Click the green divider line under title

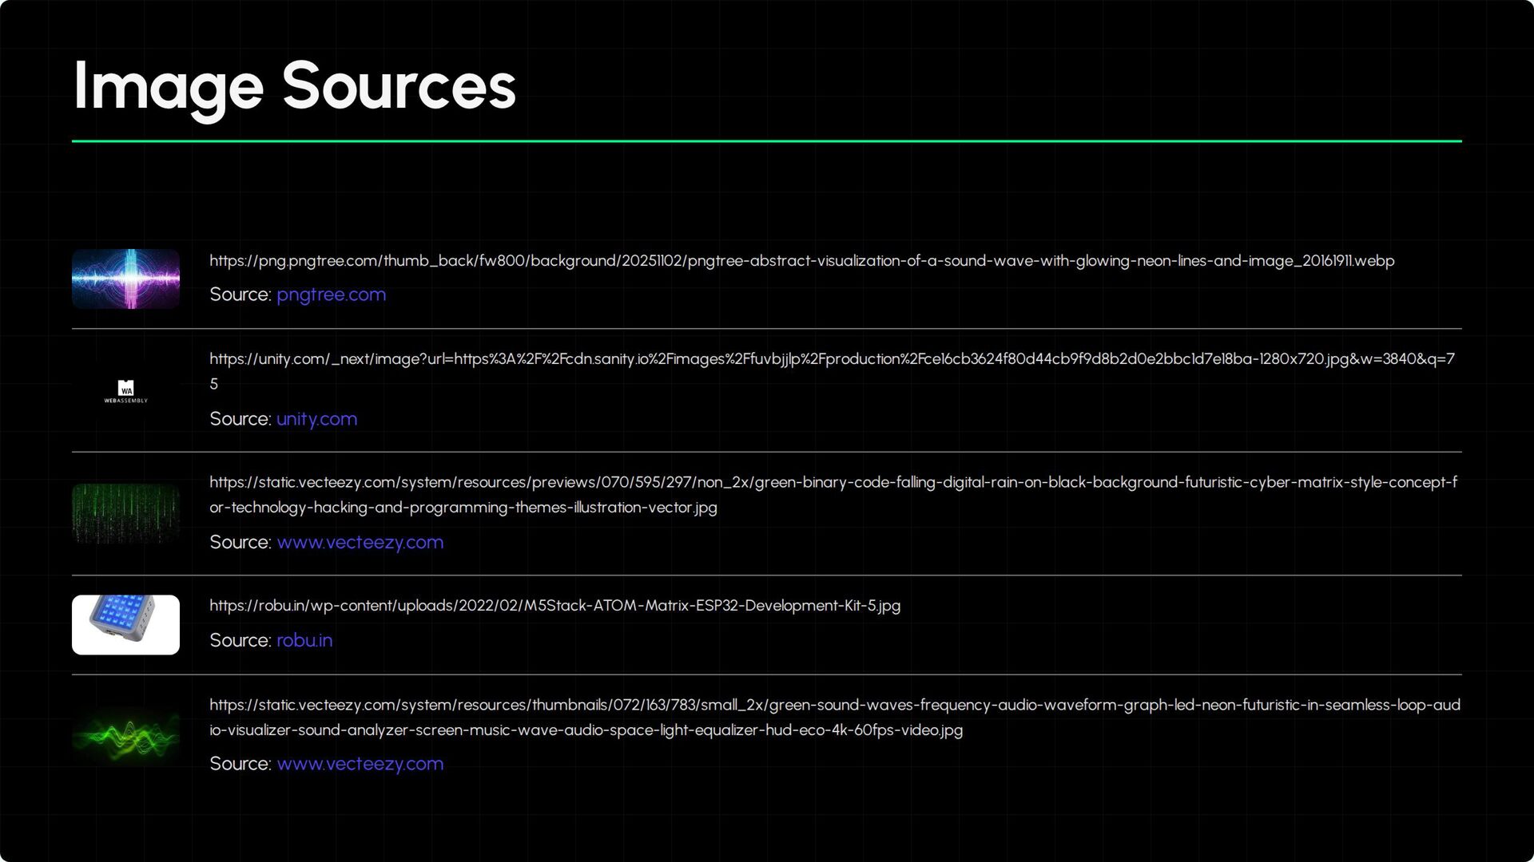coord(766,141)
